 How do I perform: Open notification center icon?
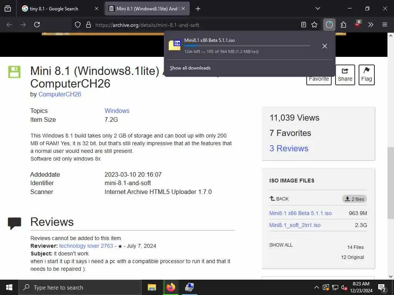coord(382,288)
